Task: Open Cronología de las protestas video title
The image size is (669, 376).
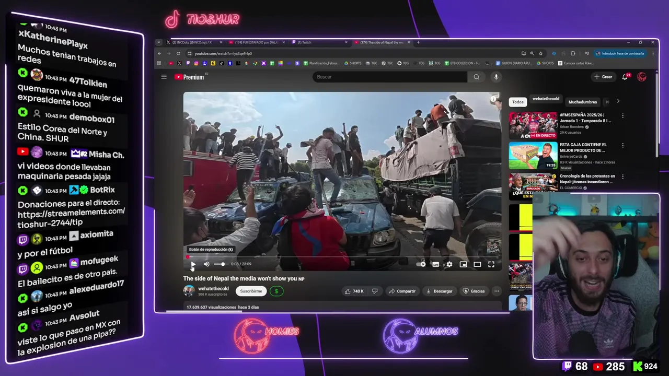Action: coord(587,179)
